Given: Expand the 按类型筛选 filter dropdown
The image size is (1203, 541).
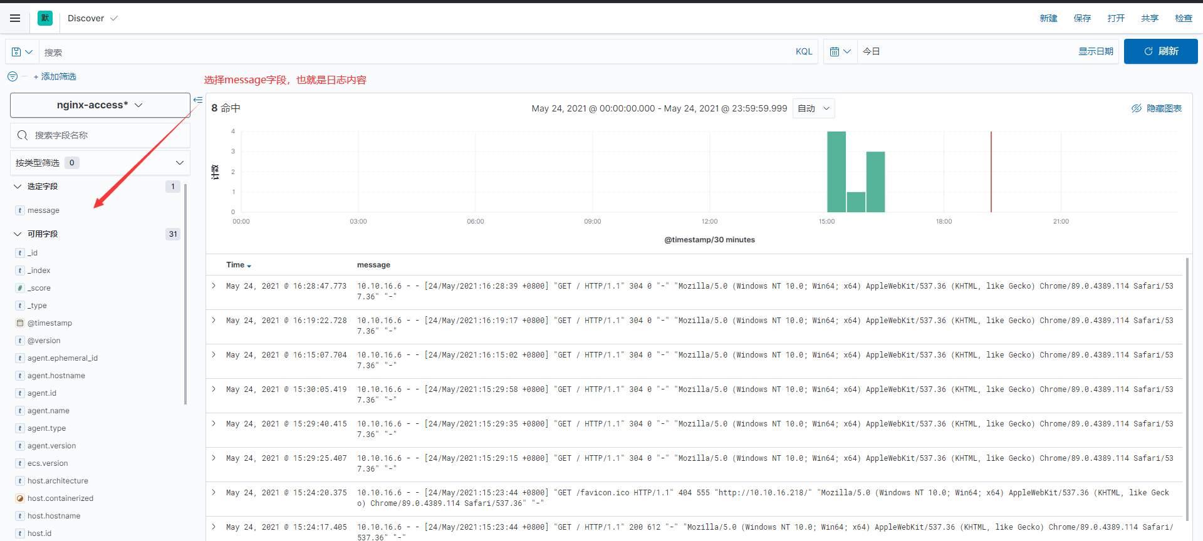Looking at the screenshot, I should click(100, 163).
